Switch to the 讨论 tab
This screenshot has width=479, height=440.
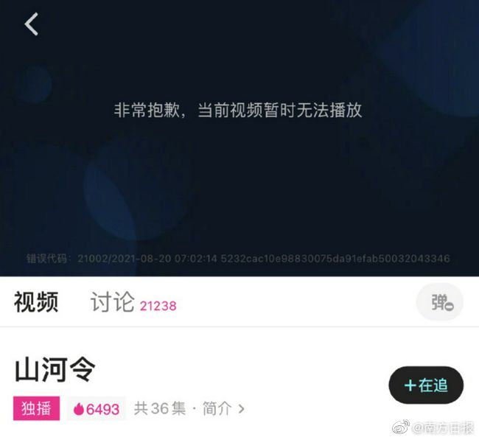113,301
